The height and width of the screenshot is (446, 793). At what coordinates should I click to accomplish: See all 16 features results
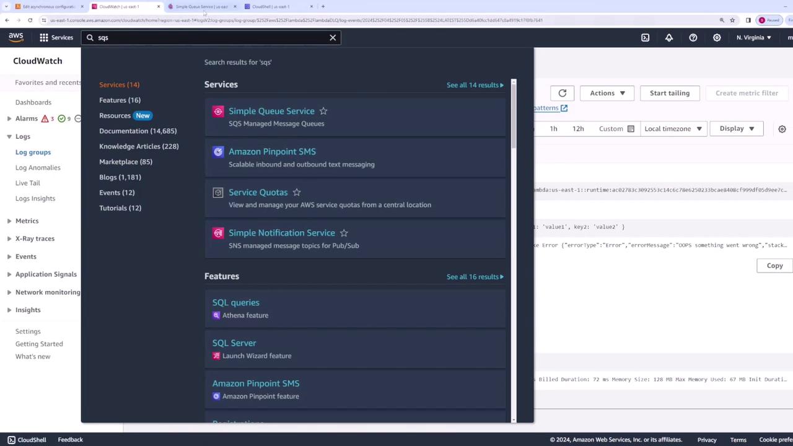coord(475,277)
